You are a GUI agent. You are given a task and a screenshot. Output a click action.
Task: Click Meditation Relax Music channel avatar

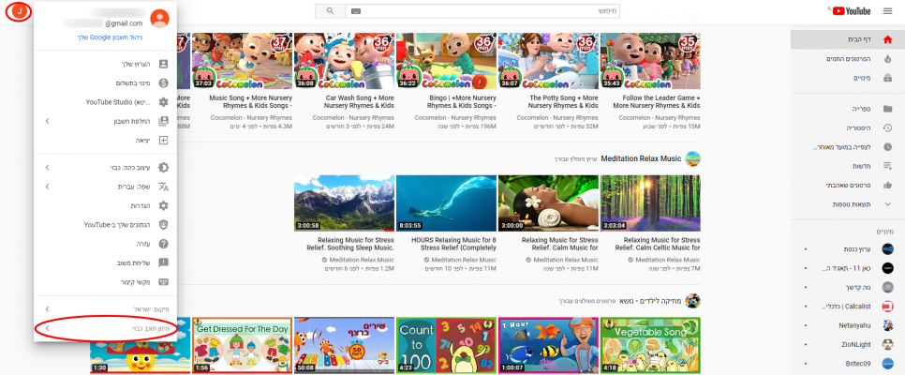click(692, 158)
